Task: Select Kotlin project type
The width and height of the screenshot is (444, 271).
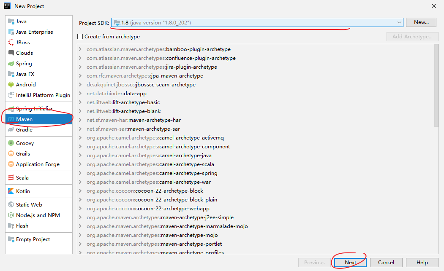Action: pos(39,191)
